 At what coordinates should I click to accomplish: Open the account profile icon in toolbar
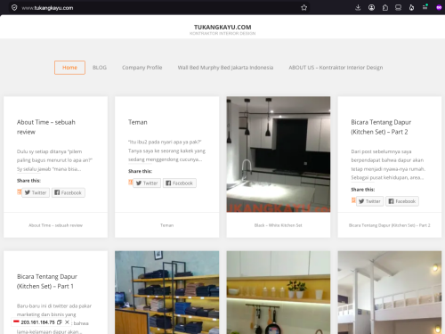point(371,8)
